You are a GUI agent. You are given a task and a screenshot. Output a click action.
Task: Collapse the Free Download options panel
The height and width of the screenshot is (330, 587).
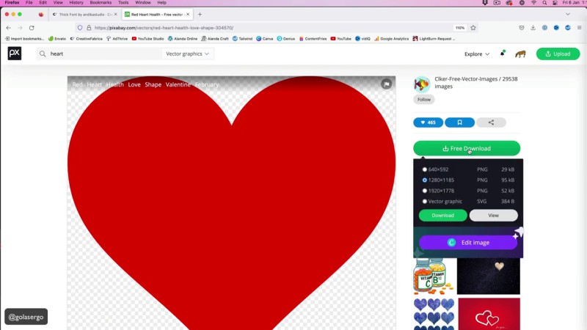(467, 148)
